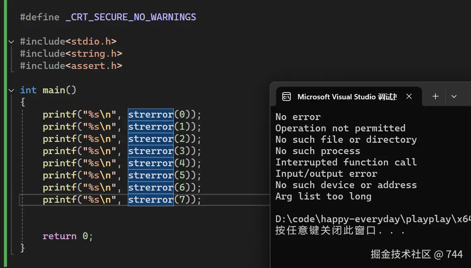The width and height of the screenshot is (471, 268).
Task: Click the D:\code\happy-everyday path line
Action: pos(373,219)
